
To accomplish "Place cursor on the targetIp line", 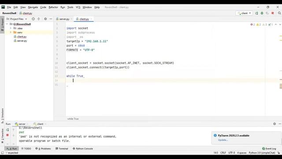I will click(x=87, y=41).
